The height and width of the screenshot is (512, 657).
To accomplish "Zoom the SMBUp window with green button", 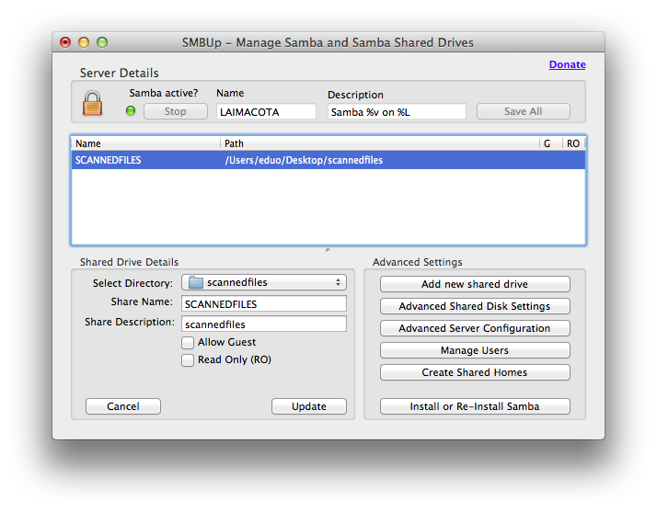I will pyautogui.click(x=102, y=42).
